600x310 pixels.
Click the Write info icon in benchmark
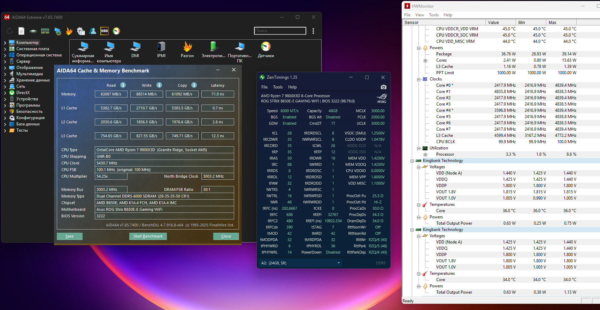point(159,85)
